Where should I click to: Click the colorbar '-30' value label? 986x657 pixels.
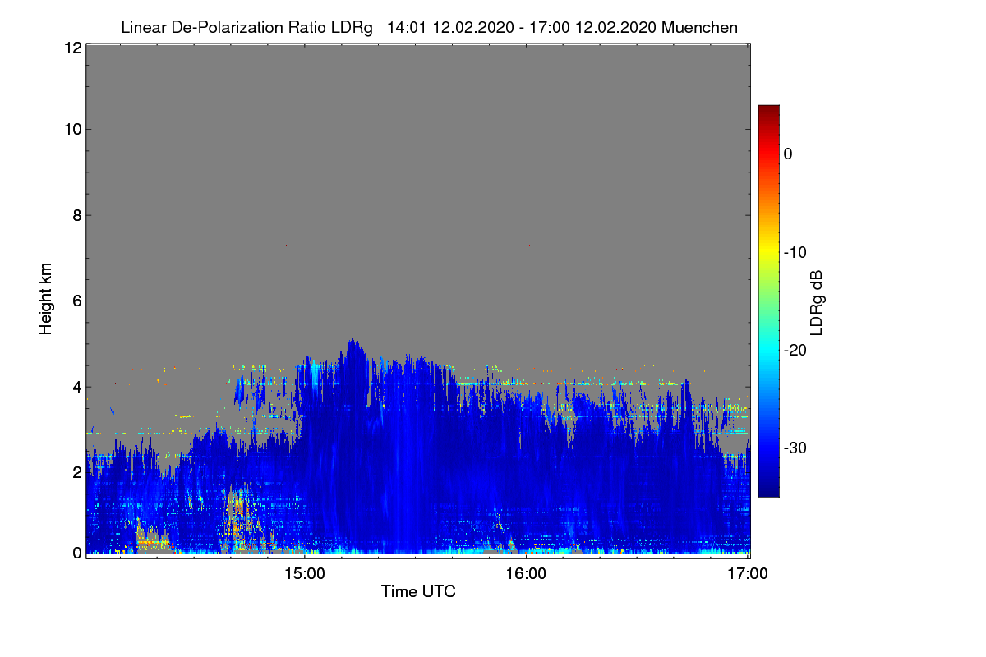click(x=794, y=448)
